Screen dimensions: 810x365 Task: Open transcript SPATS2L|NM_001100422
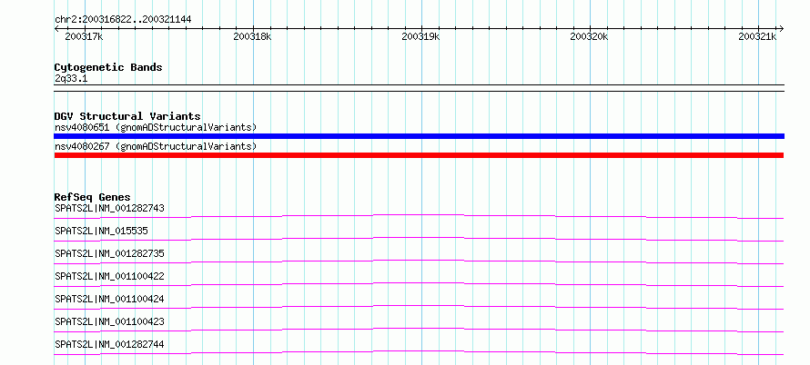pos(109,276)
